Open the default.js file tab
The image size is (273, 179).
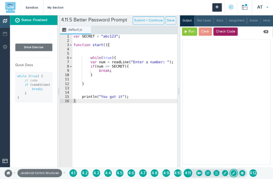(x=75, y=30)
